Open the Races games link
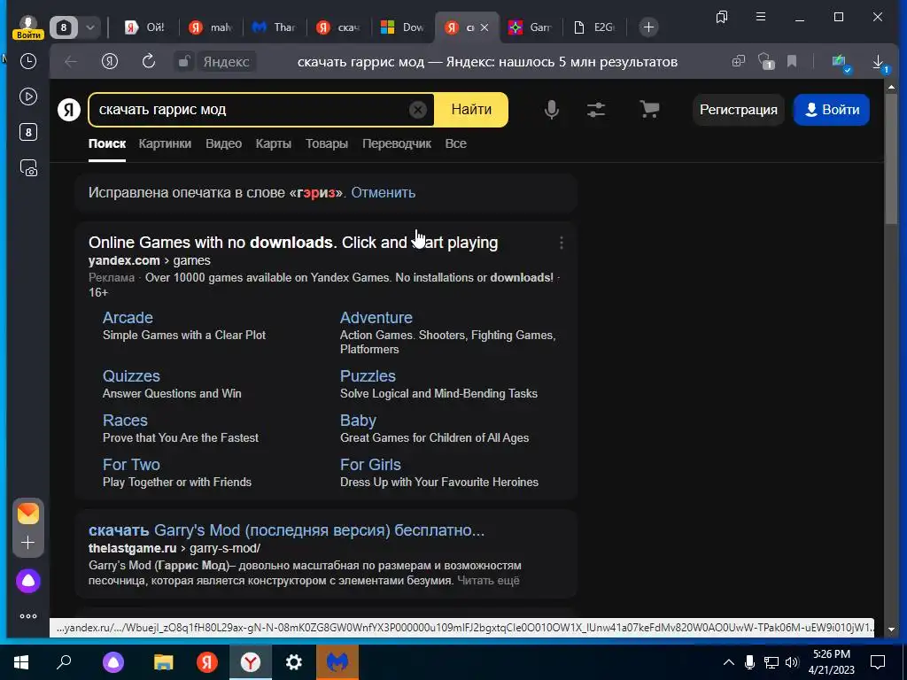The width and height of the screenshot is (907, 680). 125,421
